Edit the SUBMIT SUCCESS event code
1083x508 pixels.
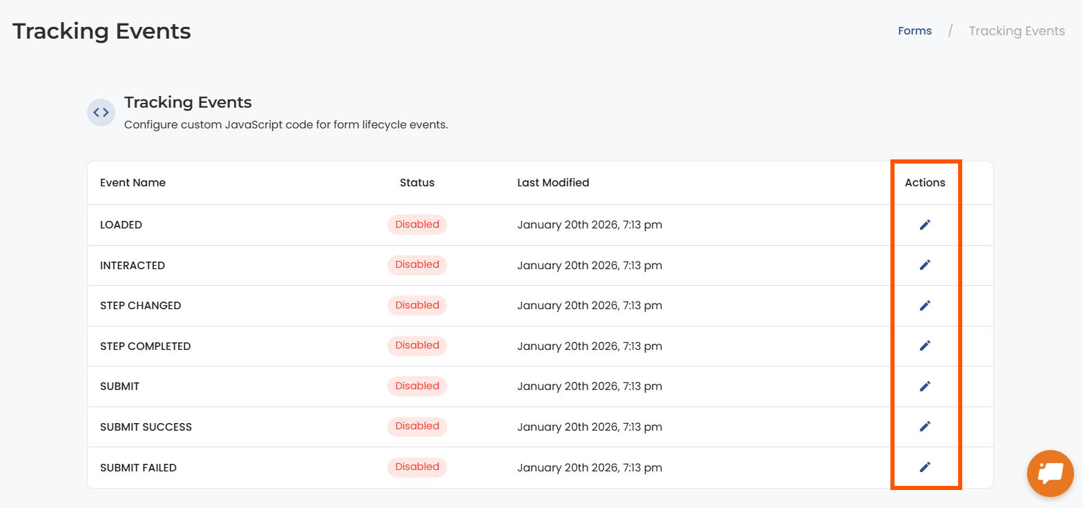click(925, 427)
